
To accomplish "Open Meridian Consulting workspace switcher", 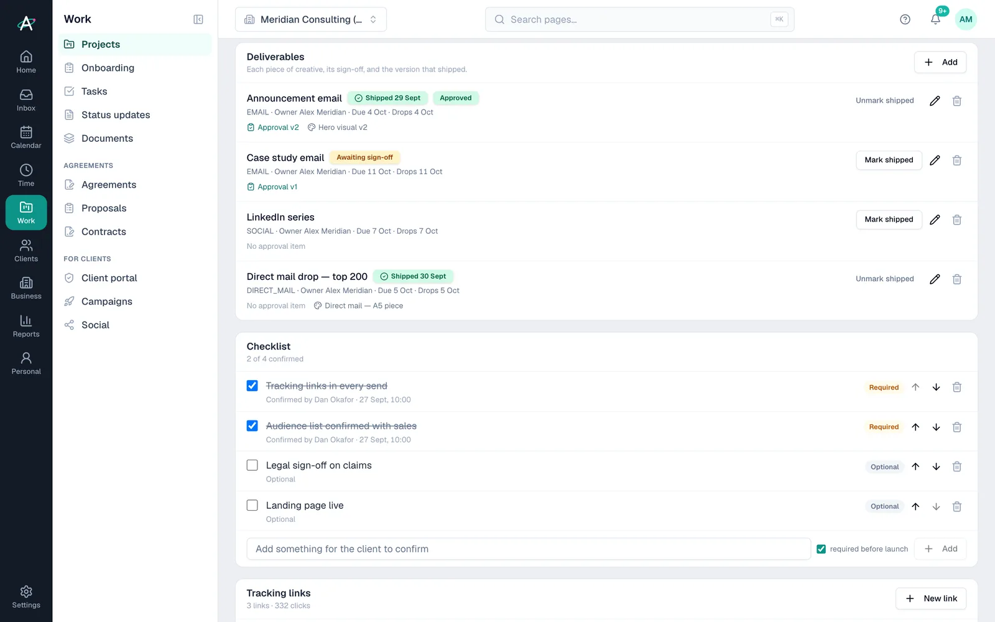I will click(311, 19).
